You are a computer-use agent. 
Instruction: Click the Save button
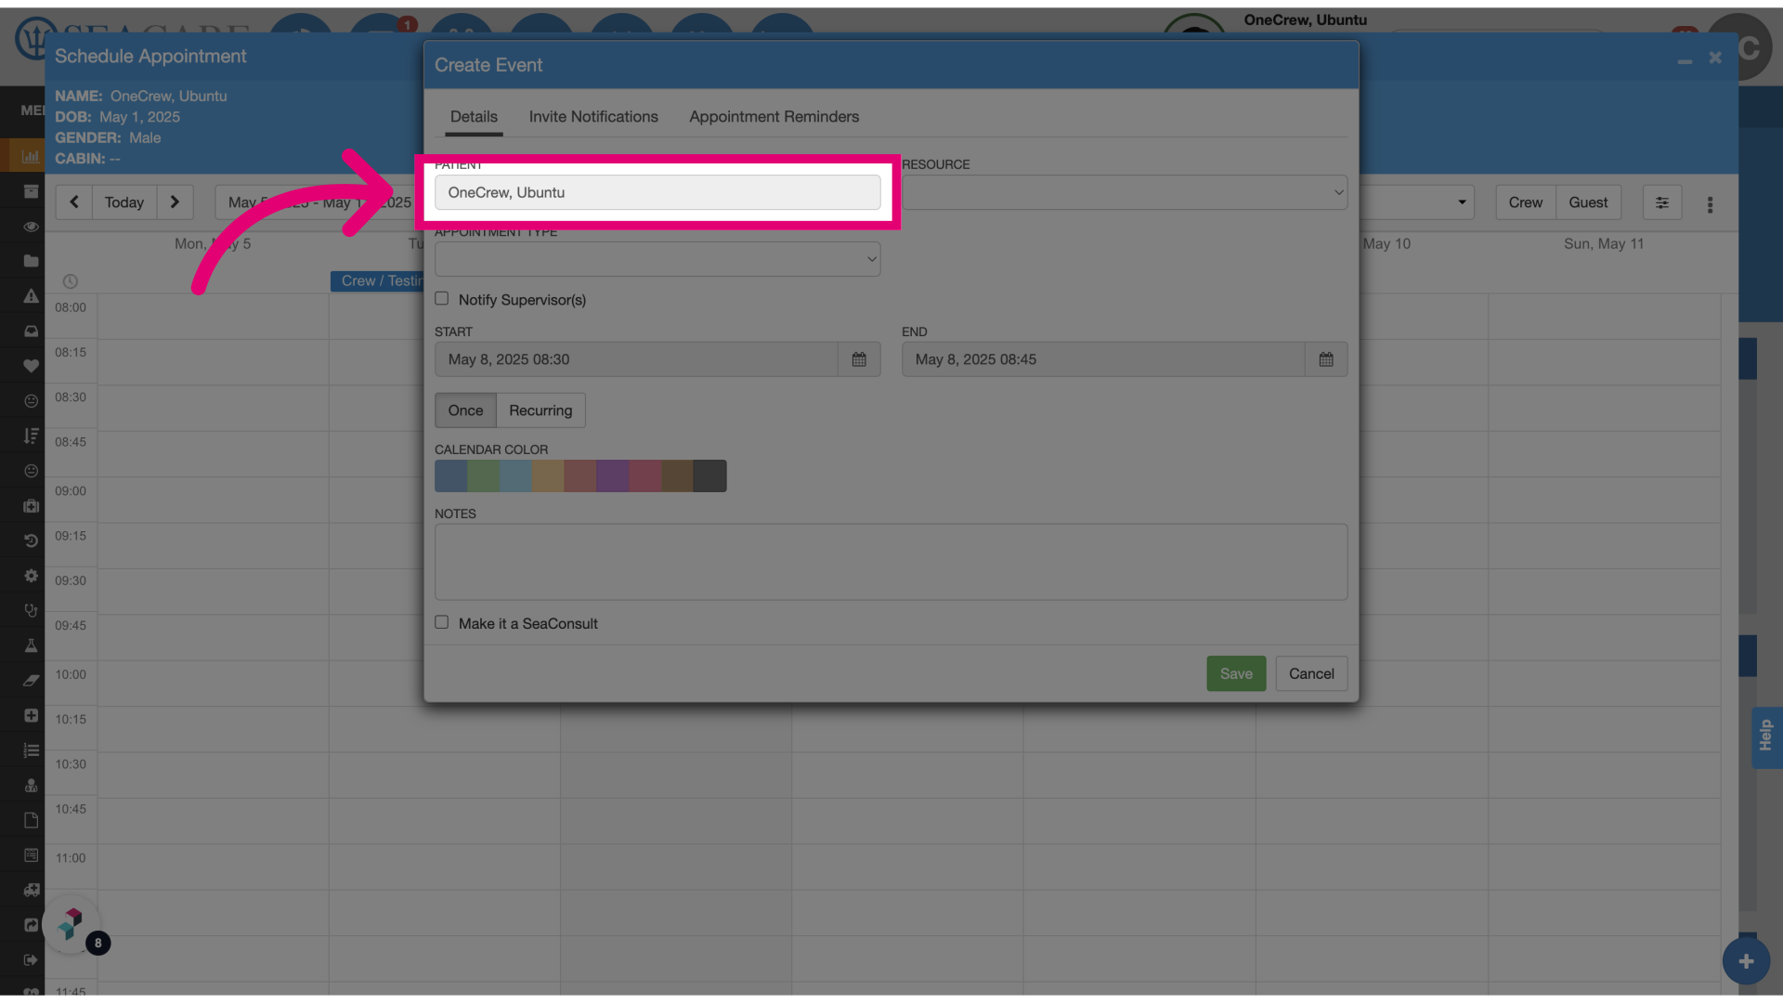(x=1236, y=674)
